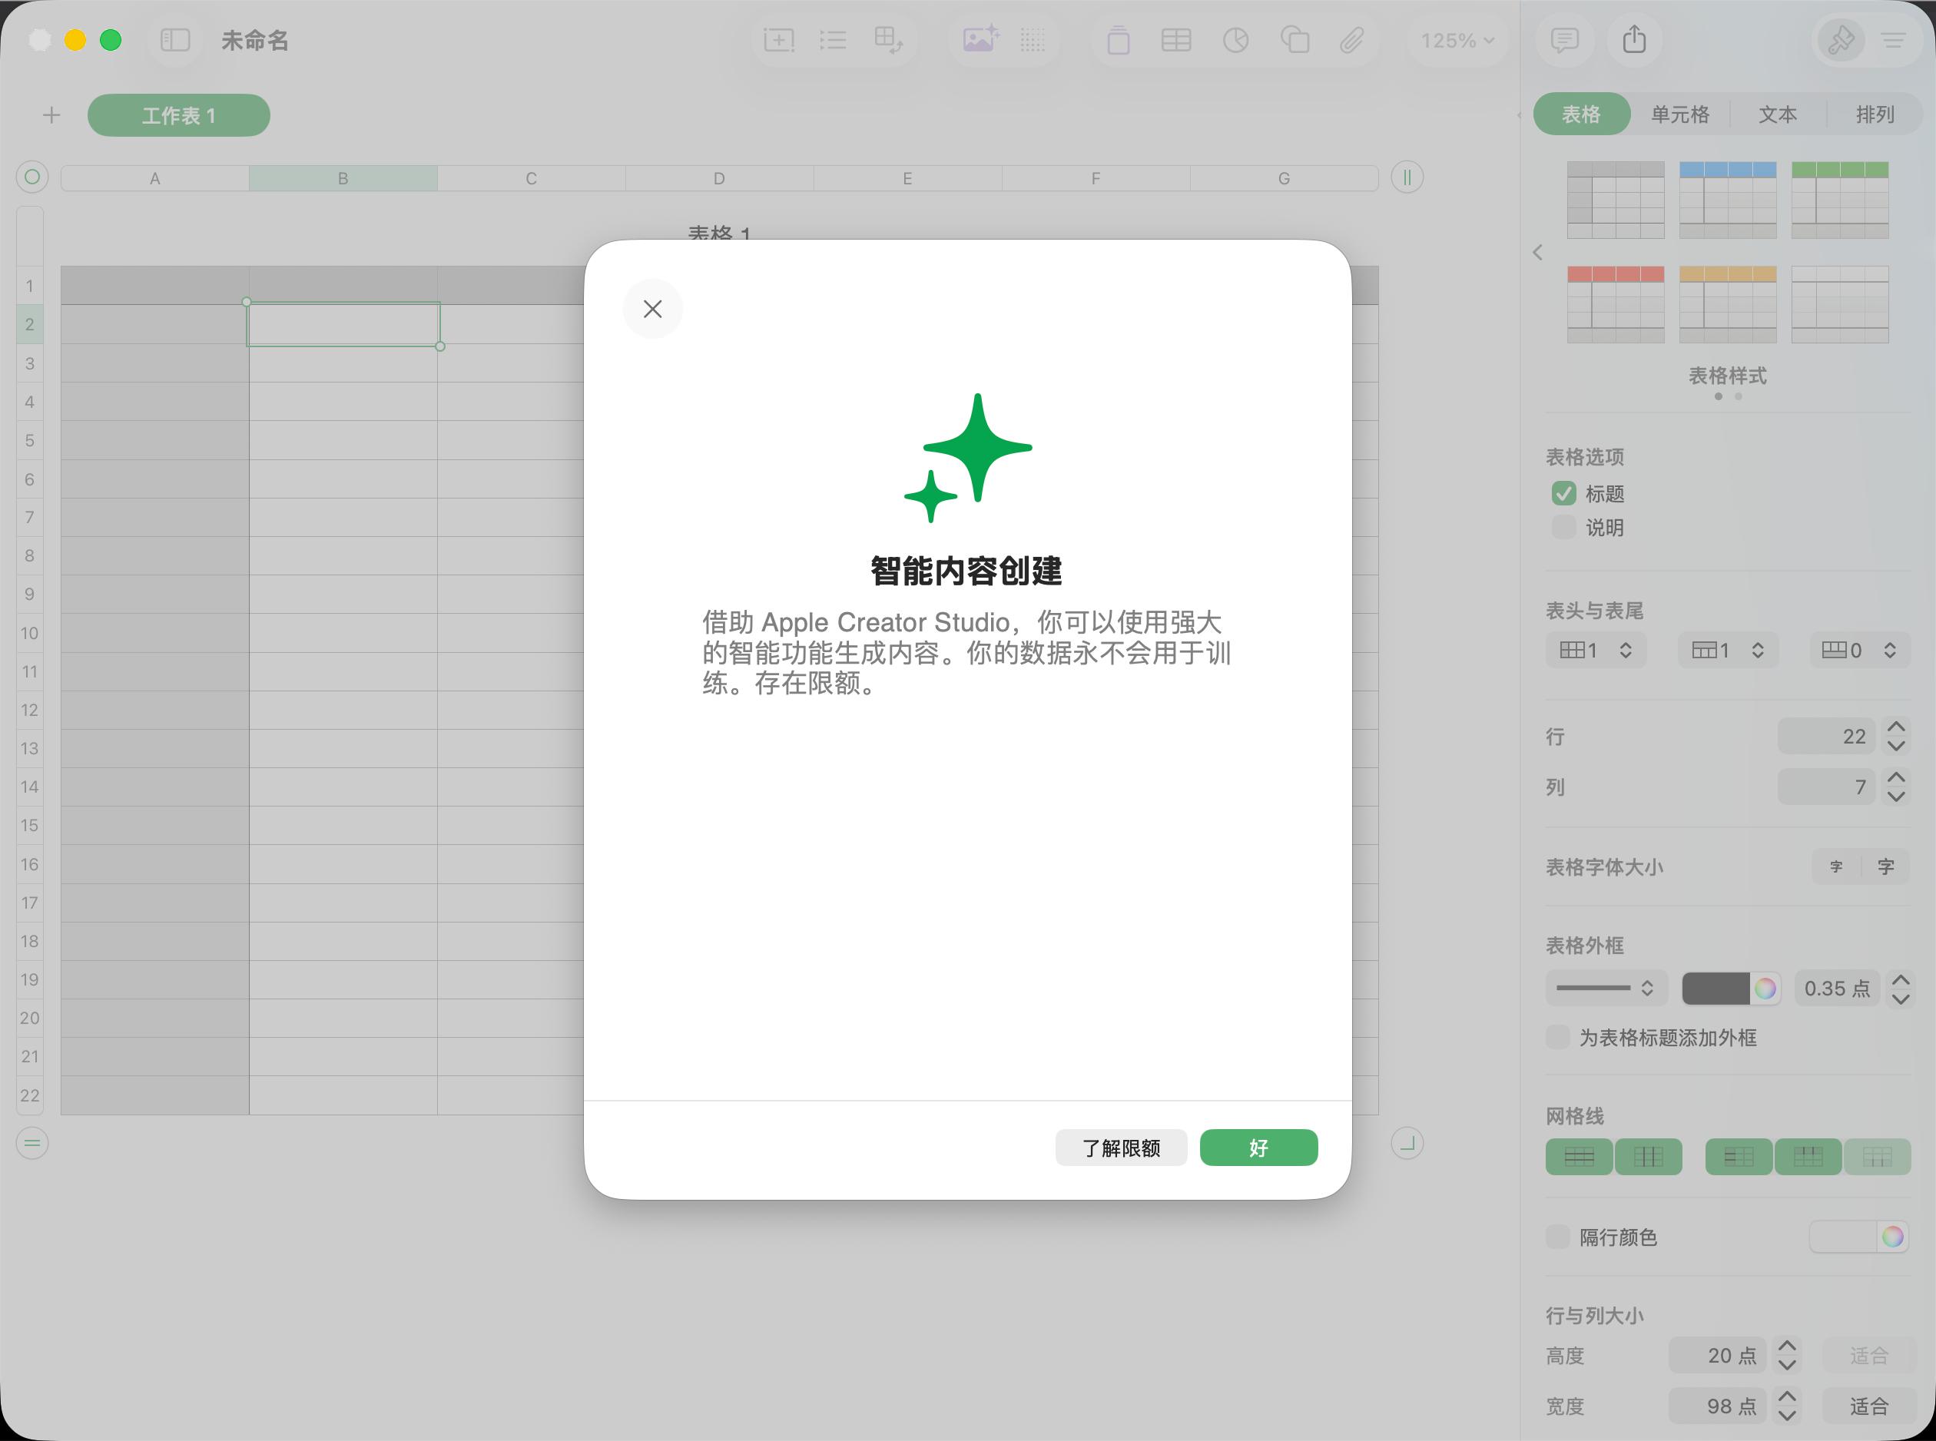Click the table outline color well
Image resolution: width=1936 pixels, height=1441 pixels.
[x=1716, y=989]
